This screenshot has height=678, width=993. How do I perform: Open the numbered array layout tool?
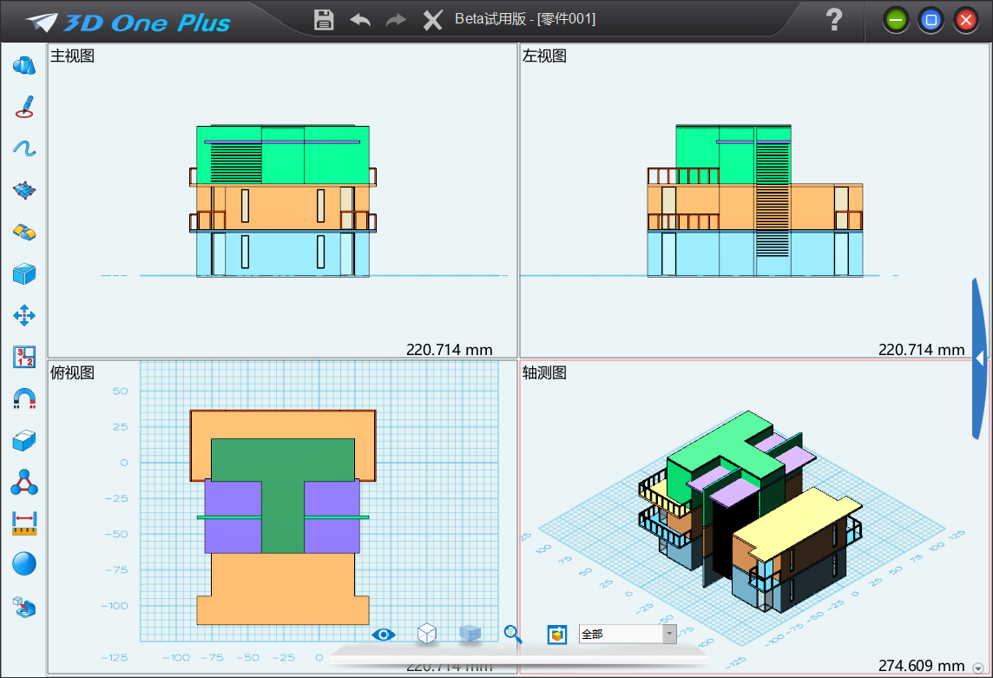[24, 357]
